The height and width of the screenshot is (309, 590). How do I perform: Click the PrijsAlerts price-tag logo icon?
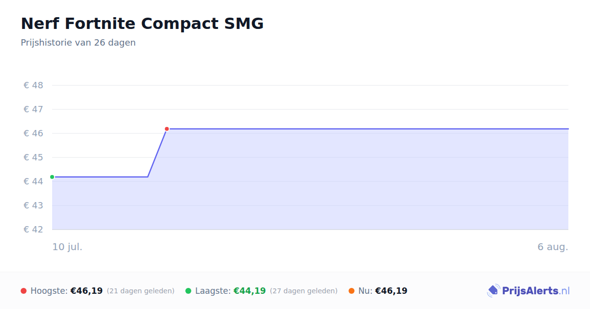click(x=494, y=291)
